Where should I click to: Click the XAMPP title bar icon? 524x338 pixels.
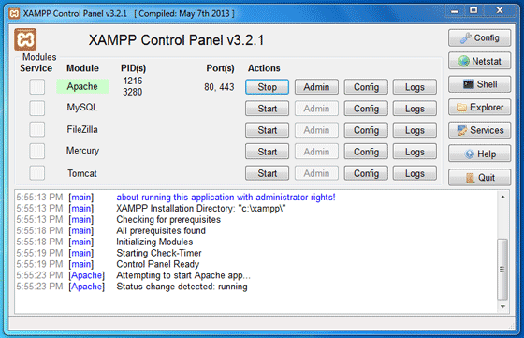14,13
